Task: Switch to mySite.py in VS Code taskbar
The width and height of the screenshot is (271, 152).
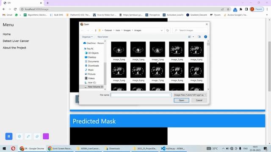Action: 173,148
